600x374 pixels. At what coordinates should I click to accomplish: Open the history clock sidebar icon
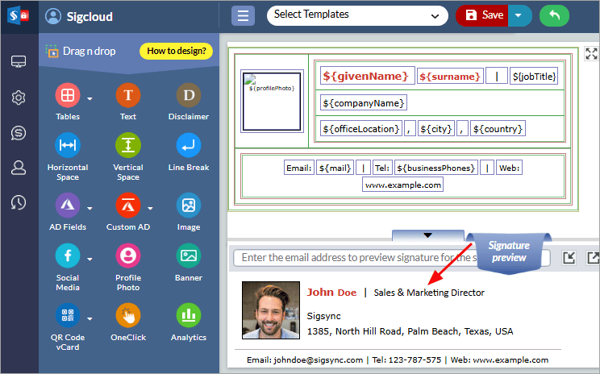[x=19, y=202]
